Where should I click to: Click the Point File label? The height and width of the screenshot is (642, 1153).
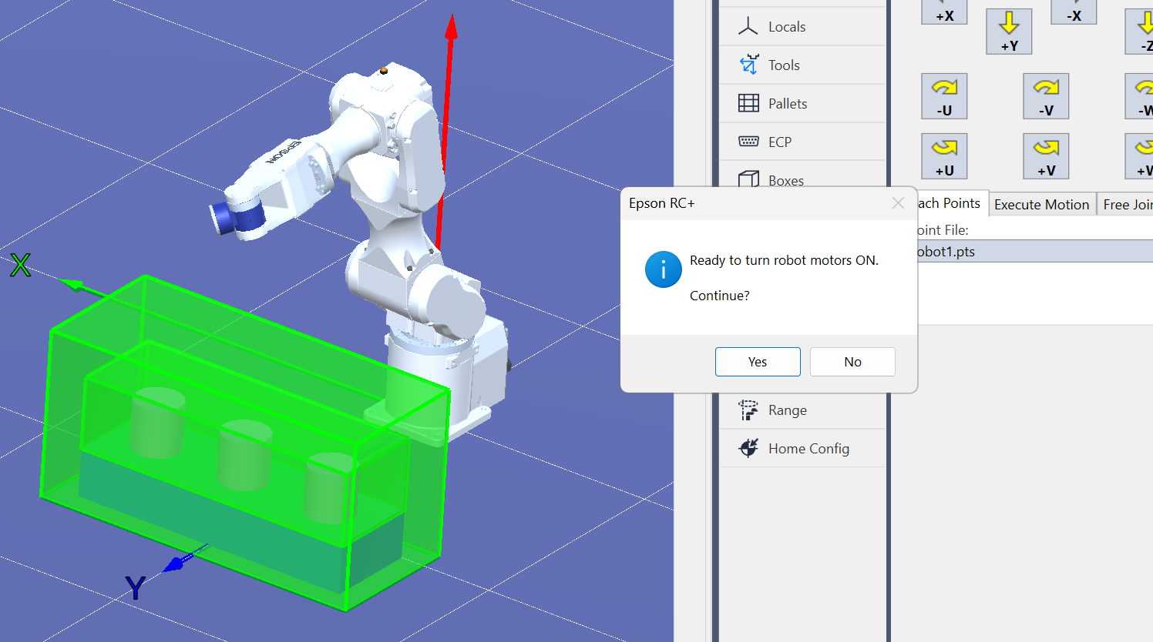[x=943, y=230]
